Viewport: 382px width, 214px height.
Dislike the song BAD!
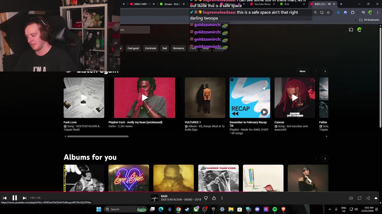tap(206, 198)
